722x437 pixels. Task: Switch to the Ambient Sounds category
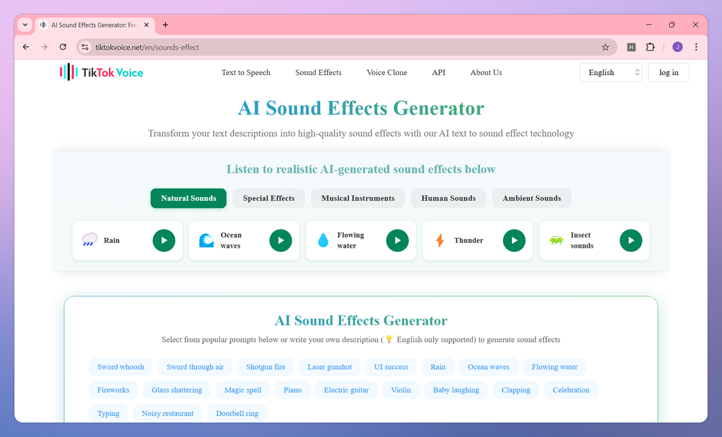point(532,198)
